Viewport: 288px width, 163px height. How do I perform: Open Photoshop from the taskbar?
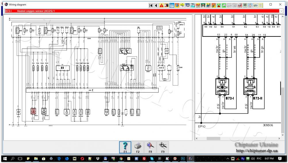(183, 159)
